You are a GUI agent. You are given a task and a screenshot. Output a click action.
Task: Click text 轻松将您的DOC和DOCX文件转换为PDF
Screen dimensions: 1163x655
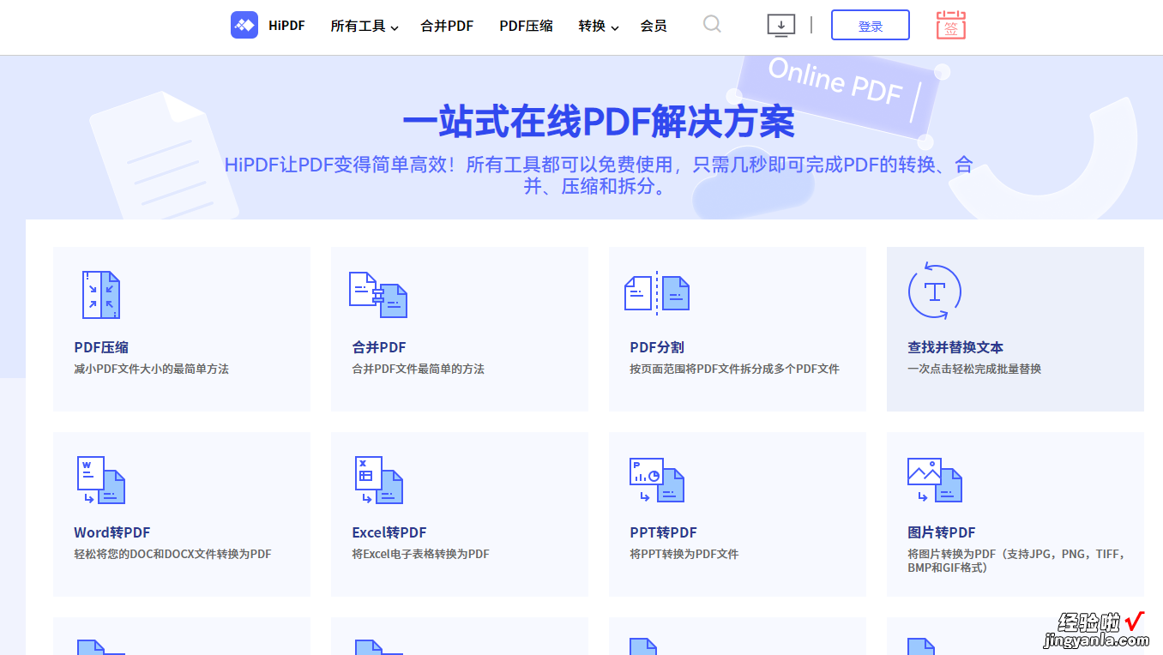(172, 554)
